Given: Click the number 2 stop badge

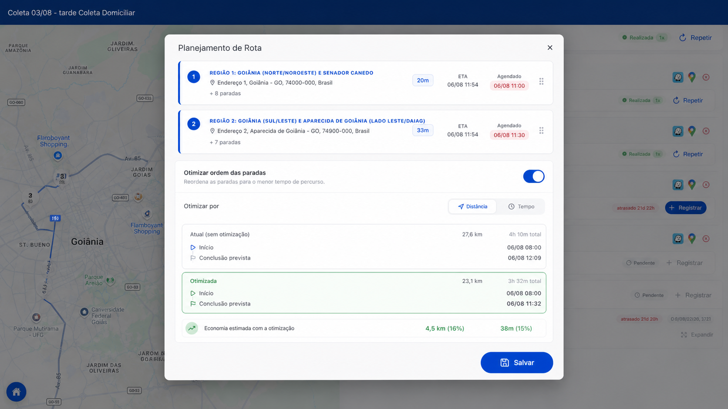Looking at the screenshot, I should (194, 124).
